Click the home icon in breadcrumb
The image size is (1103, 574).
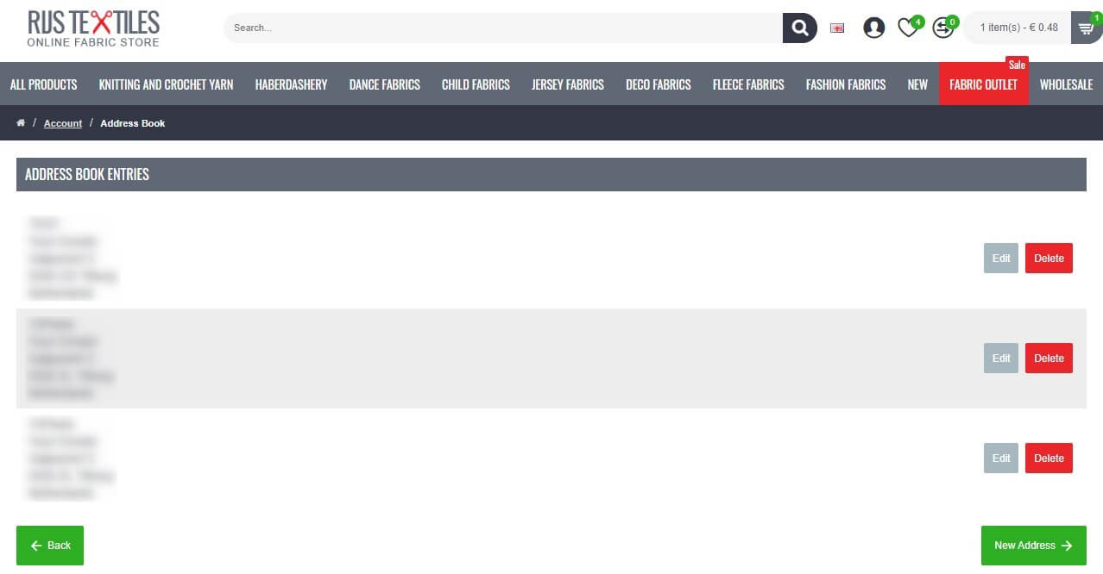point(21,123)
